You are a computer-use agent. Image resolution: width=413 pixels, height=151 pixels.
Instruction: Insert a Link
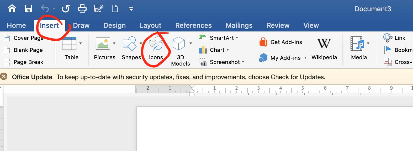tap(394, 38)
